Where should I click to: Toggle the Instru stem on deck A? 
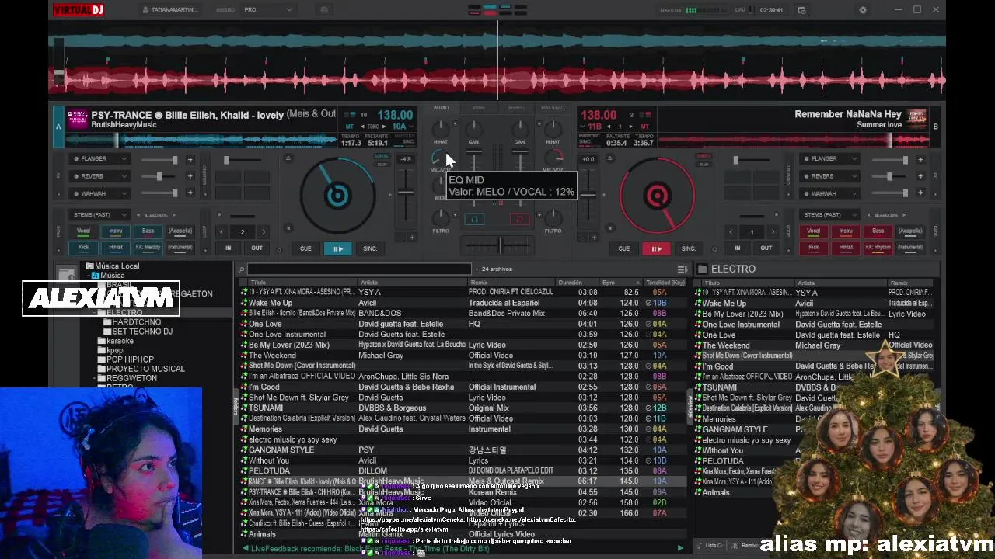tap(116, 231)
